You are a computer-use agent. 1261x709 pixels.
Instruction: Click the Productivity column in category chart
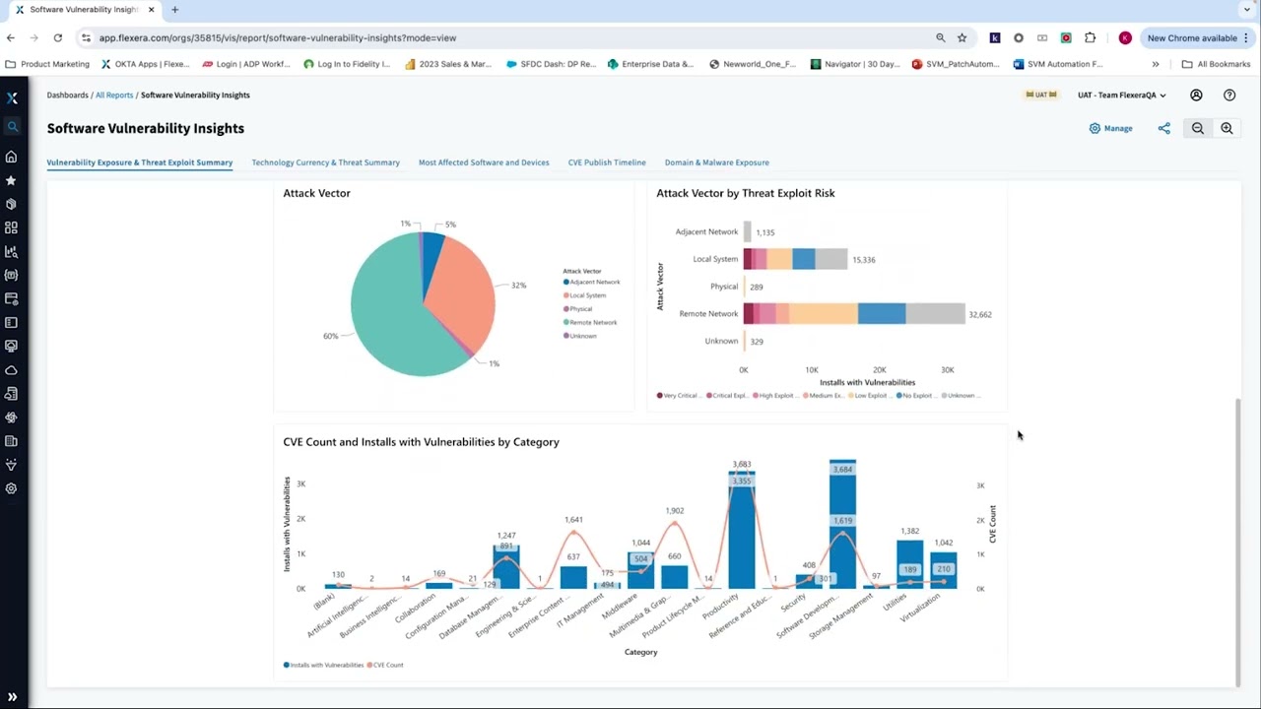click(x=742, y=530)
